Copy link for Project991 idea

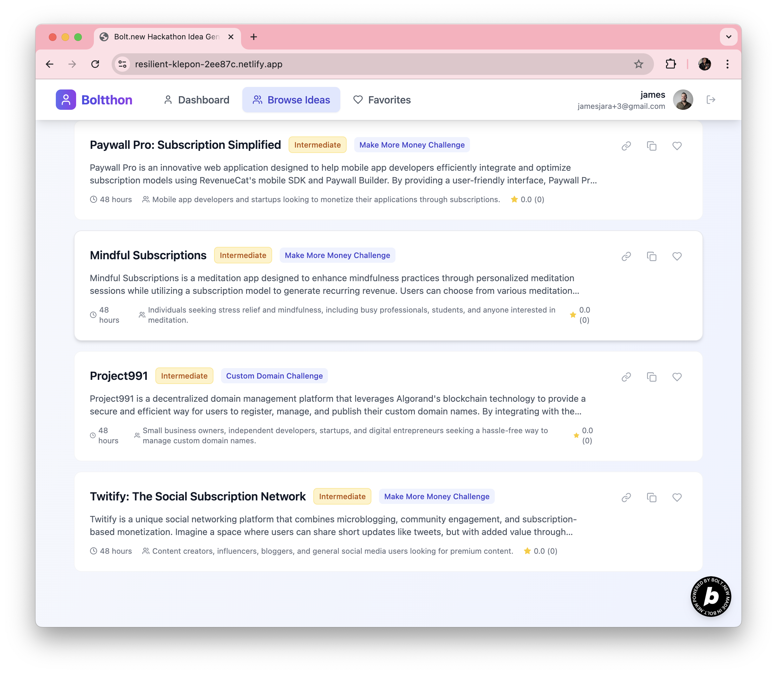pos(626,377)
